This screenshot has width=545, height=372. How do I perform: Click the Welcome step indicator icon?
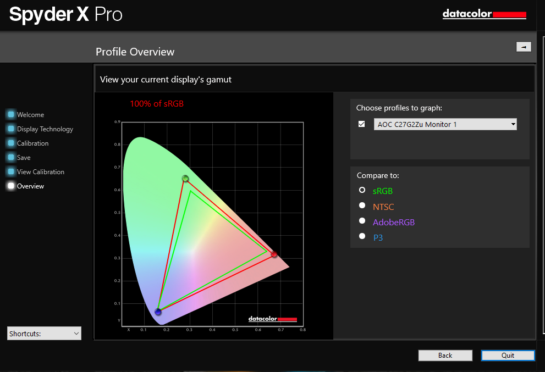[10, 114]
